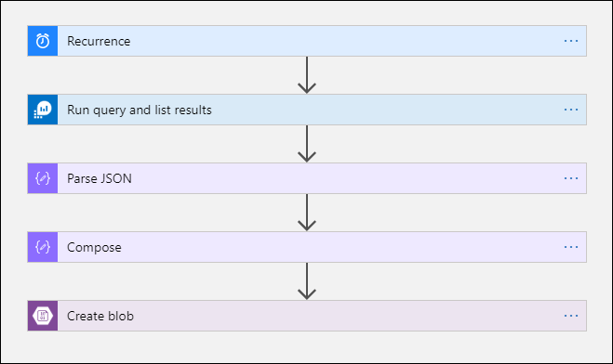This screenshot has height=364, width=613.
Task: Click the Compose action purple icon
Action: click(43, 247)
